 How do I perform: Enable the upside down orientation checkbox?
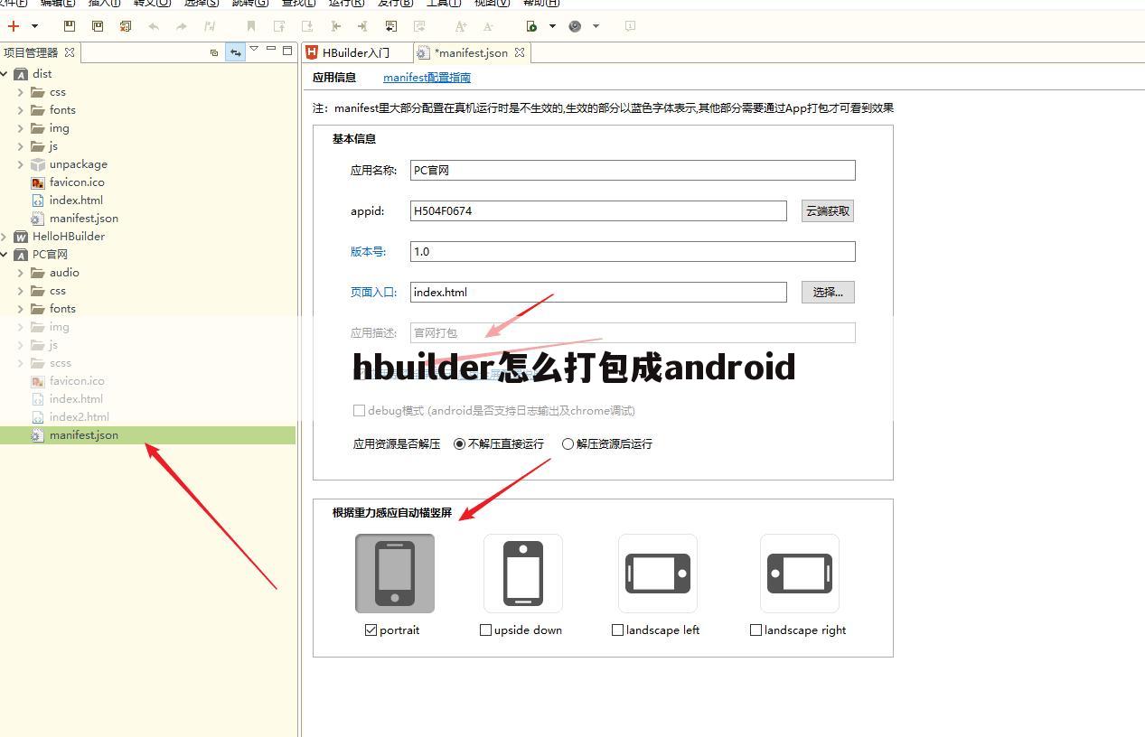coord(485,630)
